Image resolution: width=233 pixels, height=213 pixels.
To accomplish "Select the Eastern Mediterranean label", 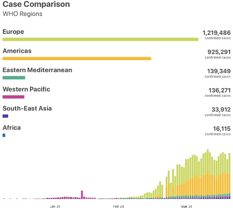I will [37, 70].
